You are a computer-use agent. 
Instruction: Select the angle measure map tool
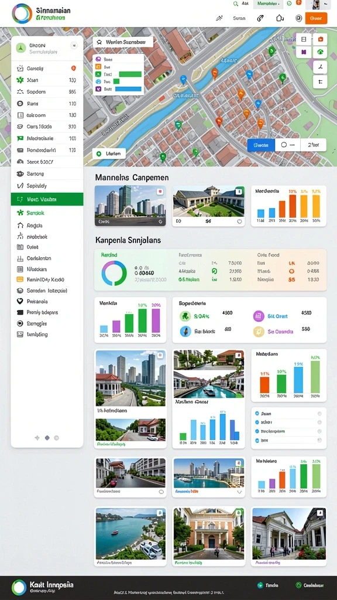pos(320,67)
